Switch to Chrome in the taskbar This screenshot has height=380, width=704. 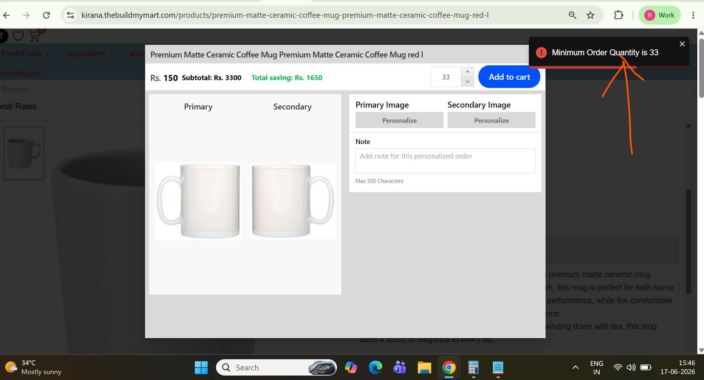449,368
